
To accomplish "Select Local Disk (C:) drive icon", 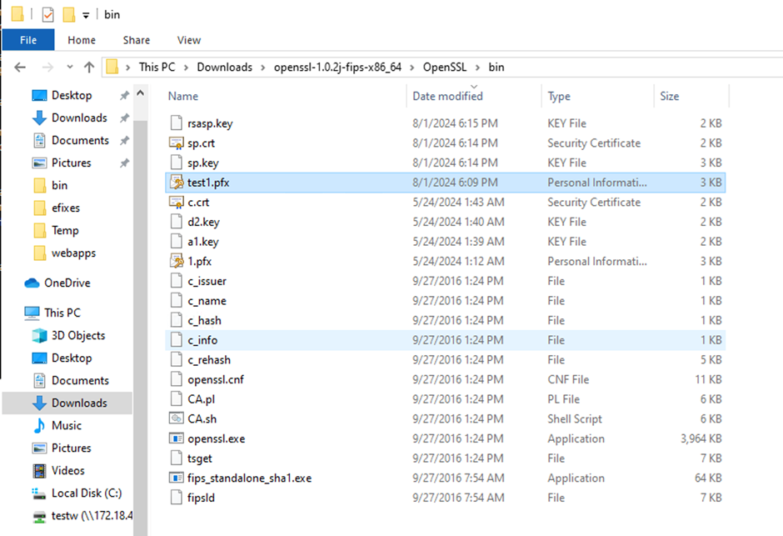I will (x=38, y=493).
